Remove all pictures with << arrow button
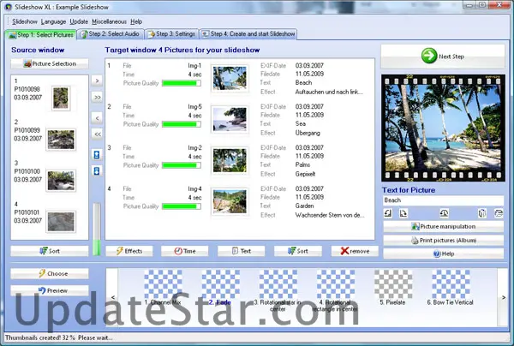The image size is (514, 346). point(97,134)
